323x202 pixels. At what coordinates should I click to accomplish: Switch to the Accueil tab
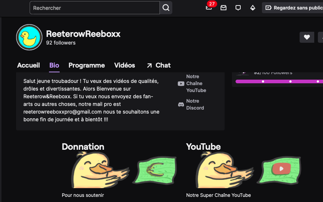pos(29,65)
